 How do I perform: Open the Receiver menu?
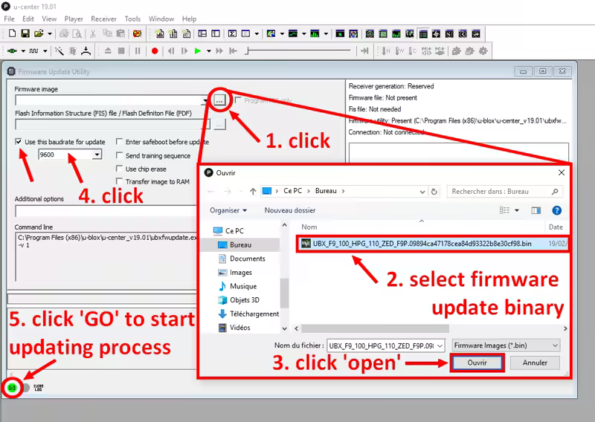tap(103, 19)
